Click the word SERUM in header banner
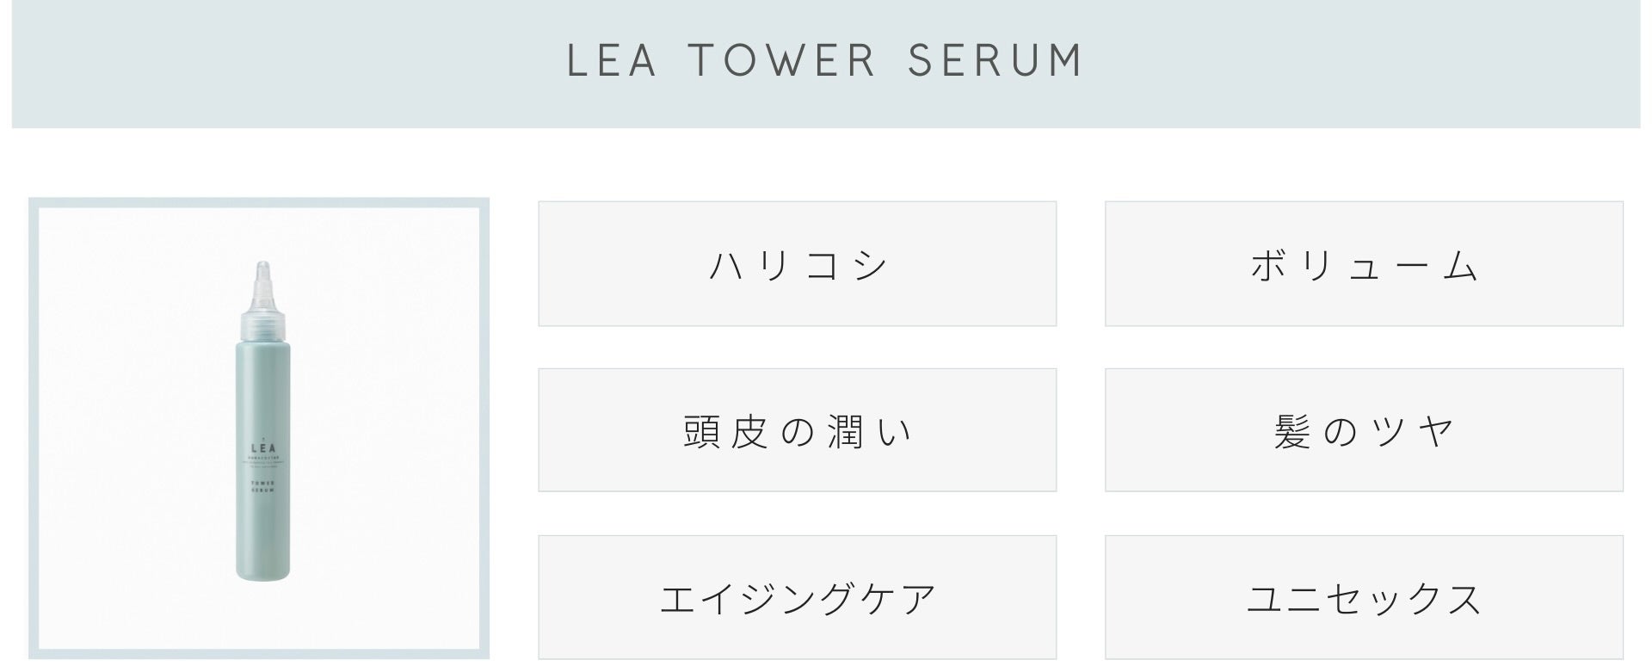Image resolution: width=1652 pixels, height=666 pixels. 996,60
